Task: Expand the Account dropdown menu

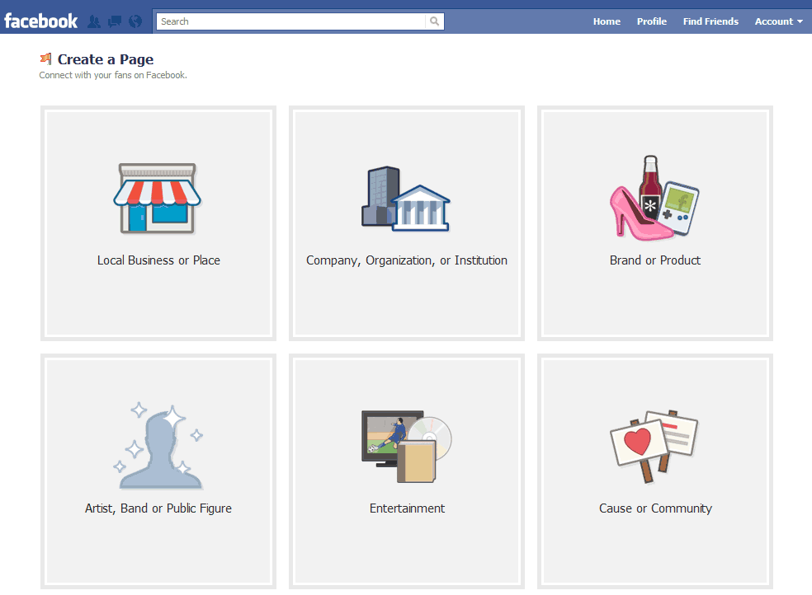Action: pyautogui.click(x=778, y=21)
